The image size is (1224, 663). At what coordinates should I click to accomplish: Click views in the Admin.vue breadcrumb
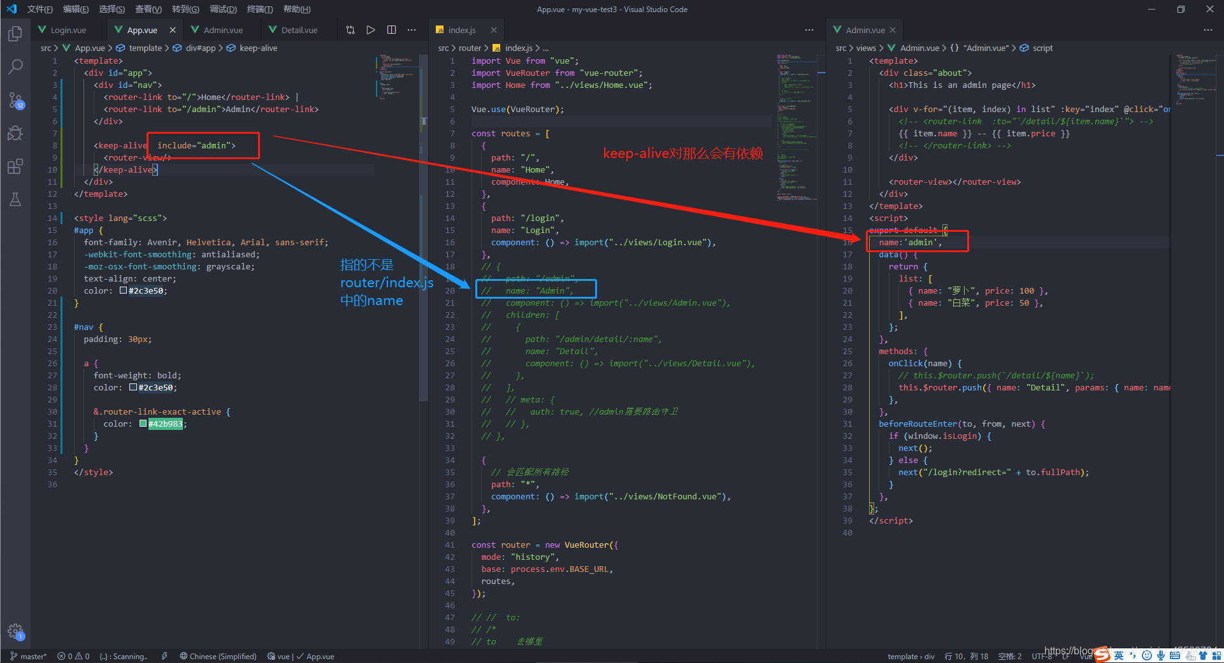[x=866, y=48]
